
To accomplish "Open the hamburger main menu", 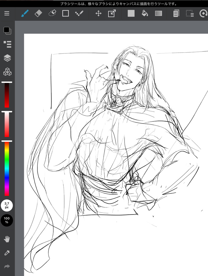I will (x=7, y=13).
